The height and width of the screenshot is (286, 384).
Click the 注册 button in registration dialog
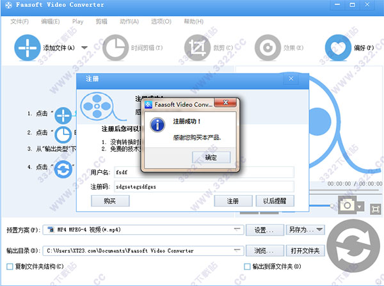tap(233, 202)
